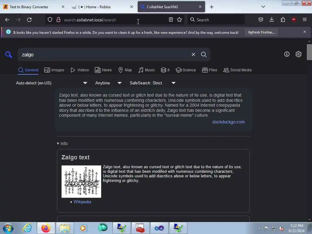Click the page vertical scrollbar thumb
The height and width of the screenshot is (234, 312).
pyautogui.click(x=309, y=52)
